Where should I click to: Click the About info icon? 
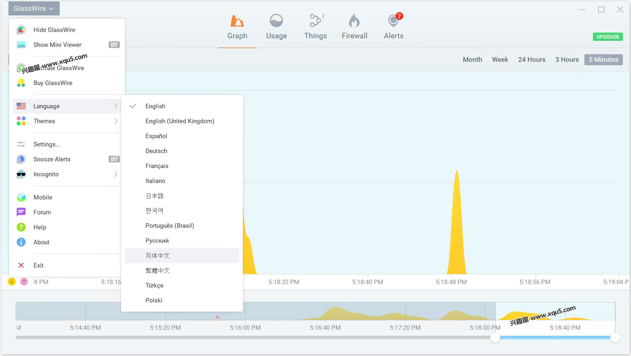(21, 242)
